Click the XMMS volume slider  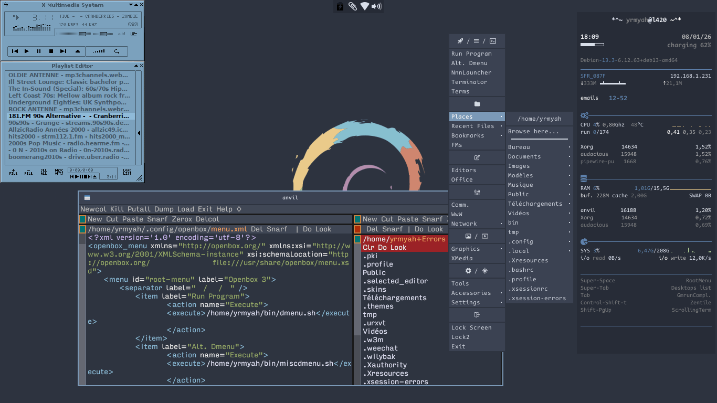click(81, 34)
